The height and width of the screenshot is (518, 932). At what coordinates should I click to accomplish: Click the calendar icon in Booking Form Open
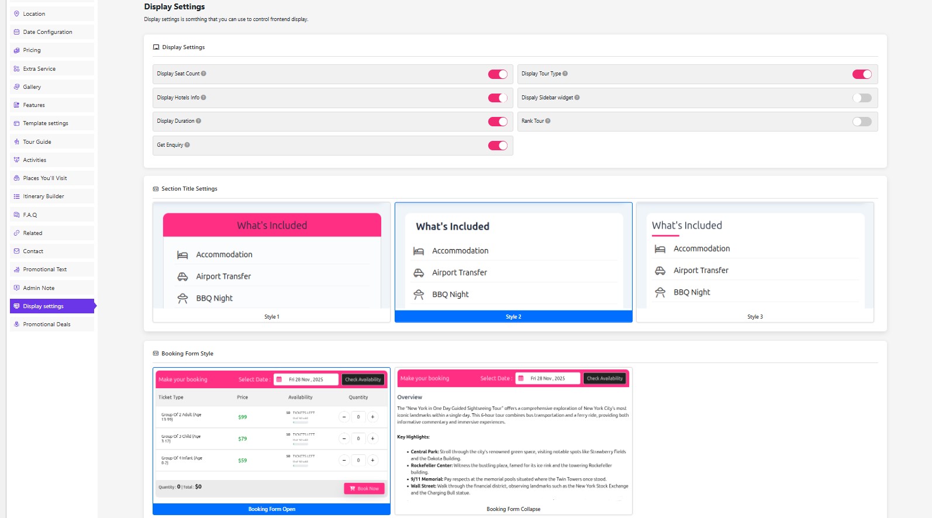(279, 379)
